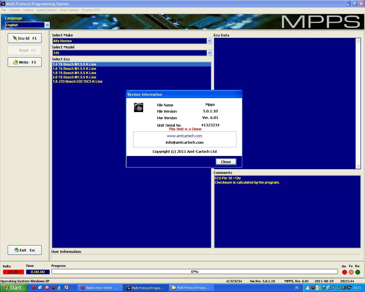This screenshot has height=292, width=365.
Task: Click the Ecu Data scrollbar up arrow
Action: click(x=358, y=41)
